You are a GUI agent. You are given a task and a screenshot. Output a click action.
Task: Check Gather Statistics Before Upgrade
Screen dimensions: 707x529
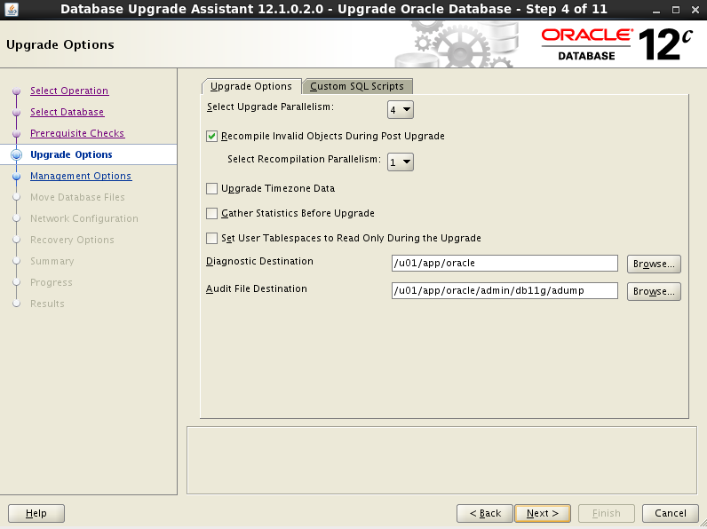[211, 213]
